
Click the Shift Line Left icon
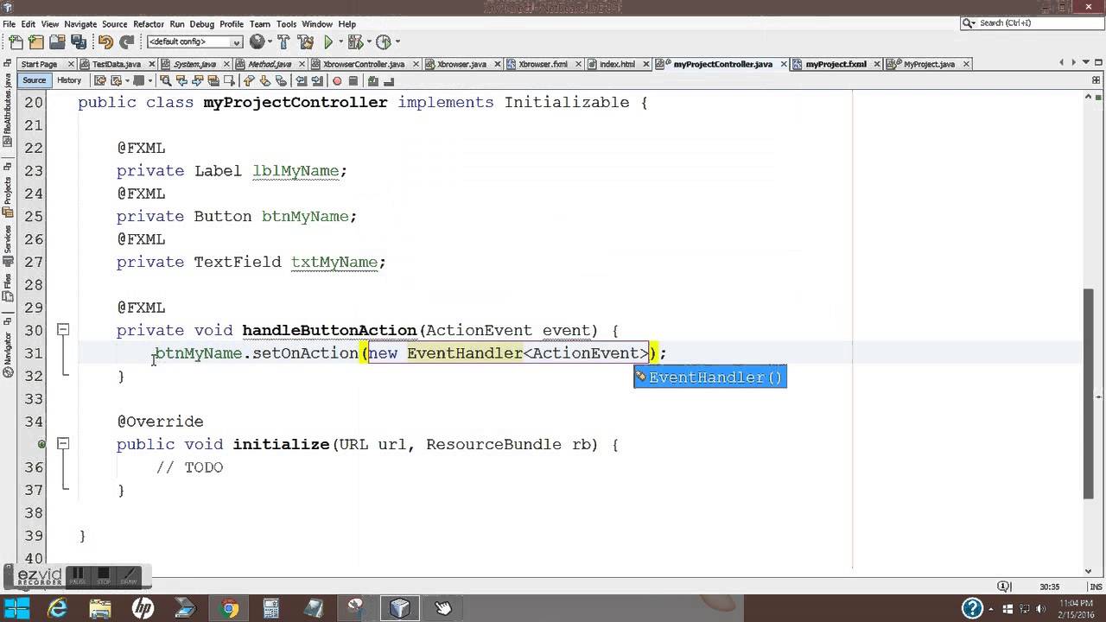pyautogui.click(x=301, y=80)
